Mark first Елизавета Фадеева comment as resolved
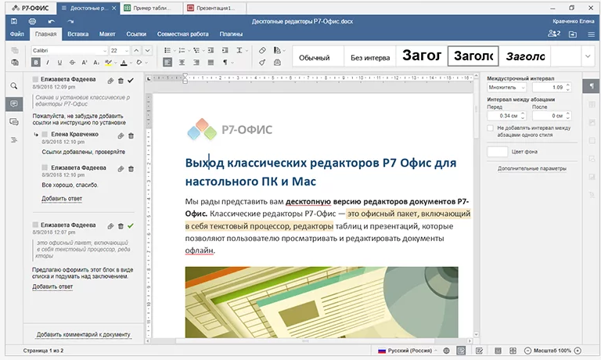 131,81
